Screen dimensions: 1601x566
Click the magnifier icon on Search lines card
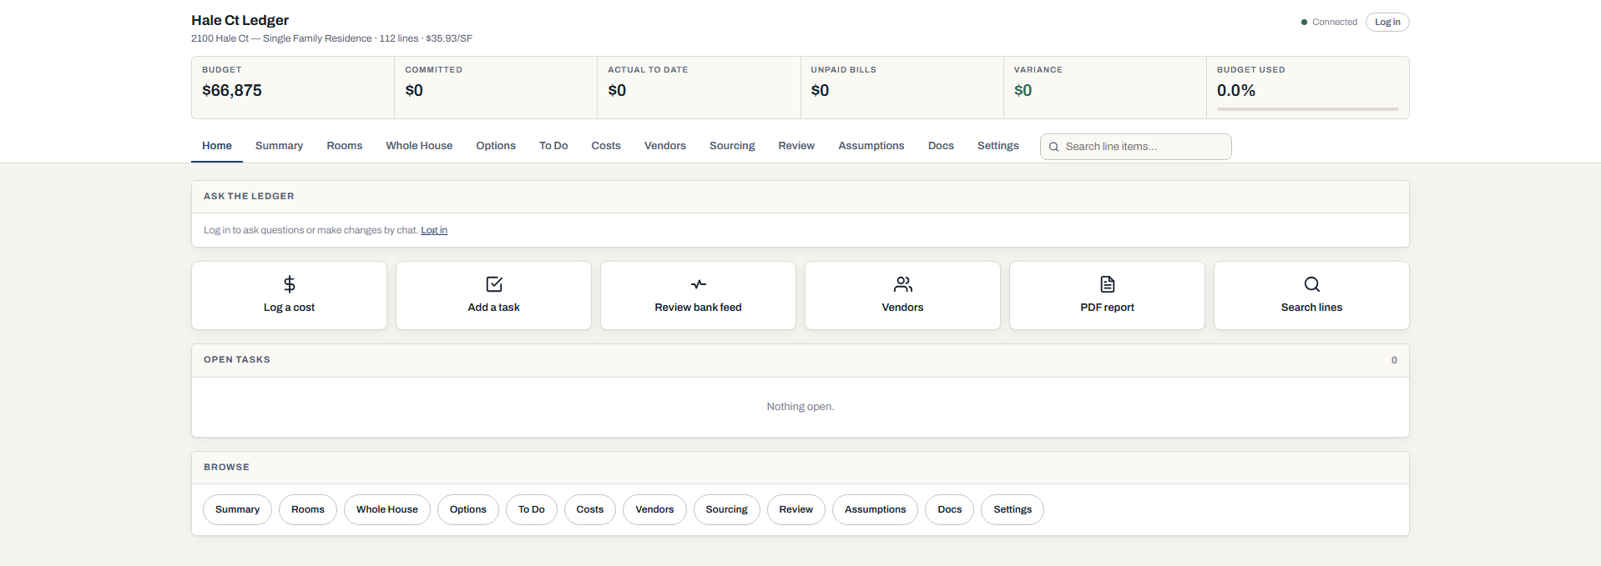(1312, 284)
